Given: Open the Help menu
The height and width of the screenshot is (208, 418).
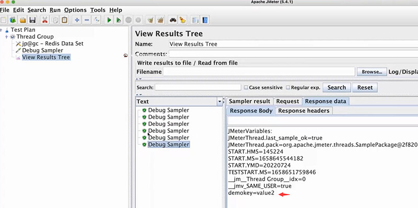Looking at the screenshot, I should tap(115, 10).
